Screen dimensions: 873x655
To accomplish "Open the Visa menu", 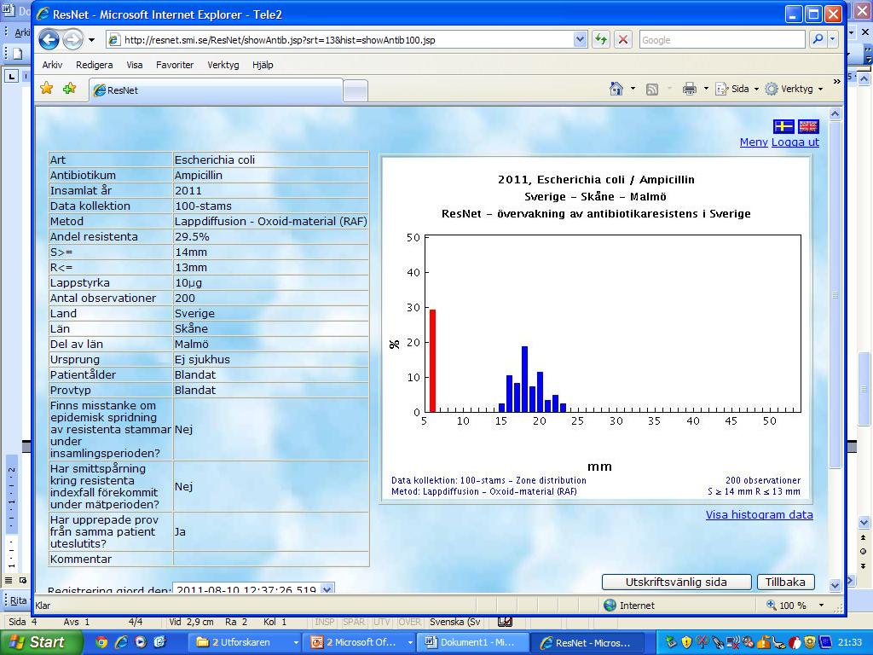I will pyautogui.click(x=134, y=65).
